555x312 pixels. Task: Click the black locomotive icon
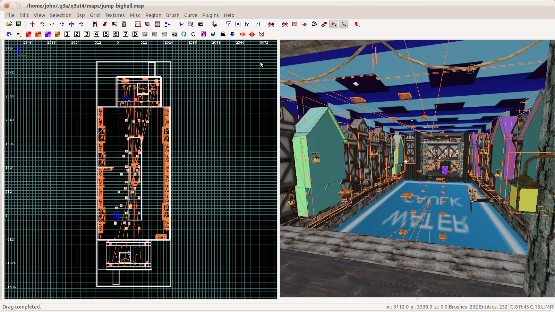(223, 34)
